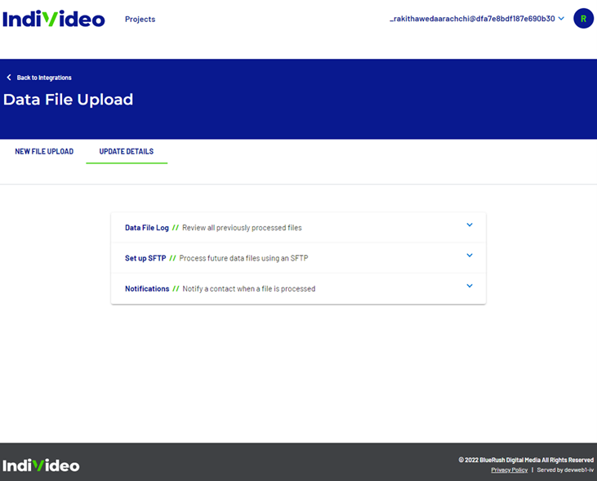Expand the Data File Log chevron
The width and height of the screenshot is (597, 481).
[x=470, y=225]
